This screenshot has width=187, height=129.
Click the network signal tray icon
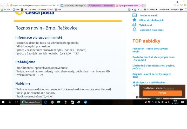click(166, 102)
